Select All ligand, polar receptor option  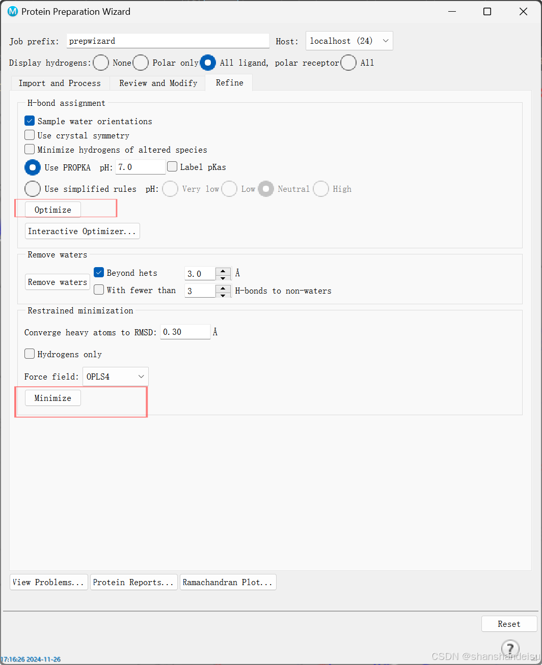[208, 63]
